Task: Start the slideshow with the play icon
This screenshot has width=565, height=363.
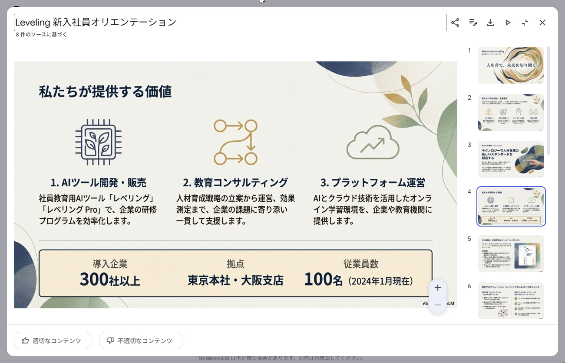Action: pyautogui.click(x=508, y=23)
